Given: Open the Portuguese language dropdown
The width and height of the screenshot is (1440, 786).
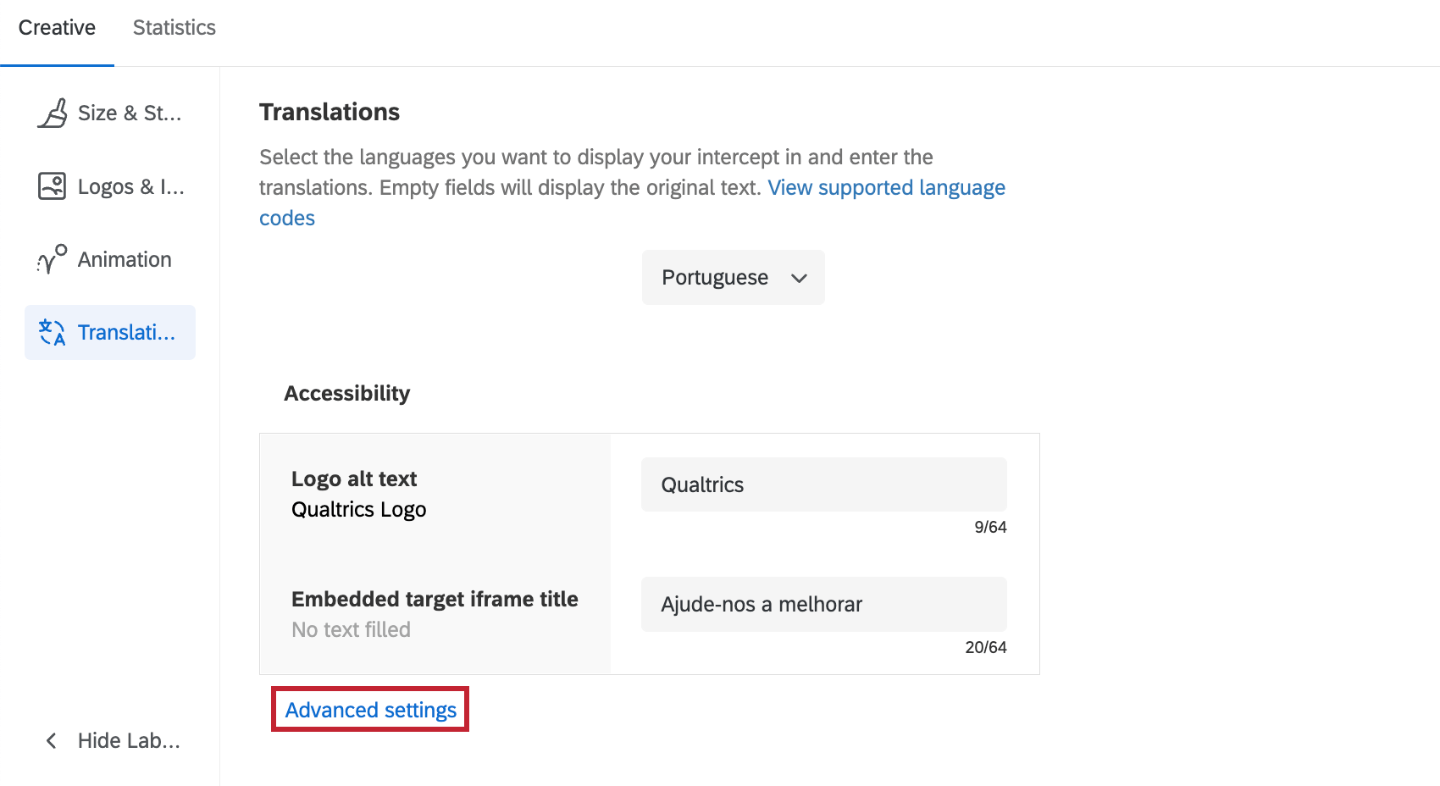Looking at the screenshot, I should [x=732, y=277].
